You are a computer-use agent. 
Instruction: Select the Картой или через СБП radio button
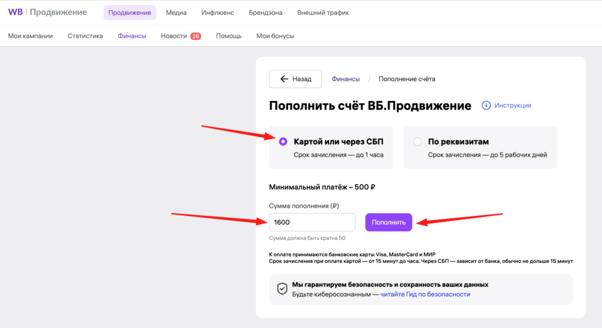283,142
